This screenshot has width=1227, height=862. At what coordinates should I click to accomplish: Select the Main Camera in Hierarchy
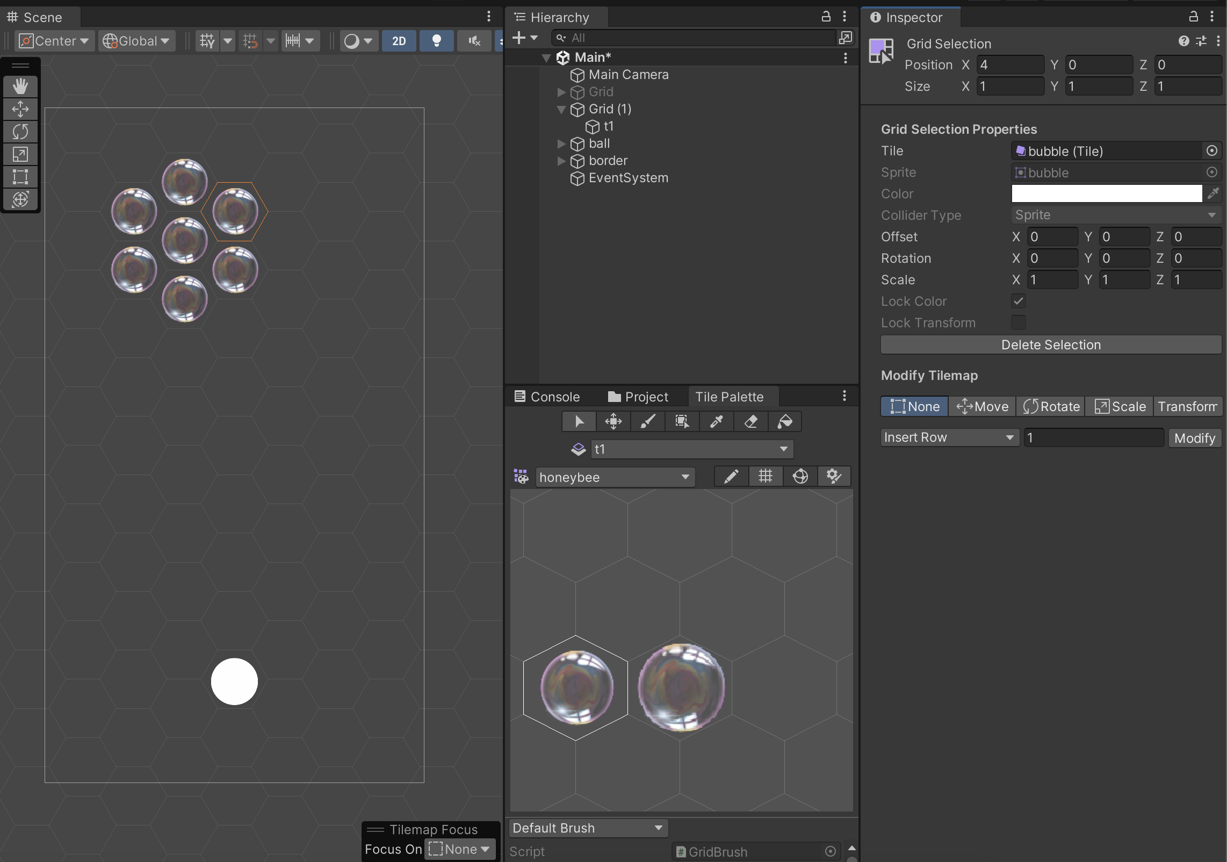tap(628, 75)
